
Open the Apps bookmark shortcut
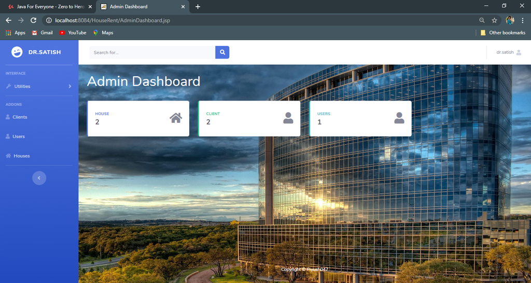point(15,33)
